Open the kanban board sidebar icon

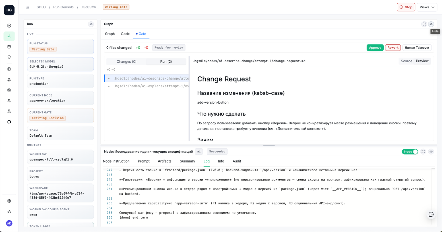9,69
